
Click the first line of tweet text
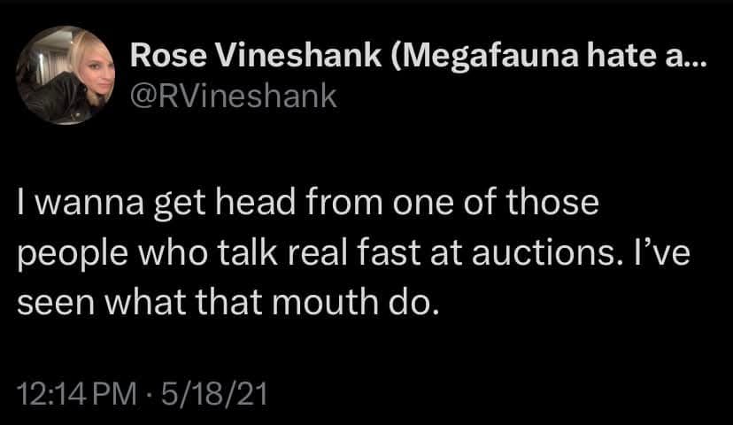(308, 204)
